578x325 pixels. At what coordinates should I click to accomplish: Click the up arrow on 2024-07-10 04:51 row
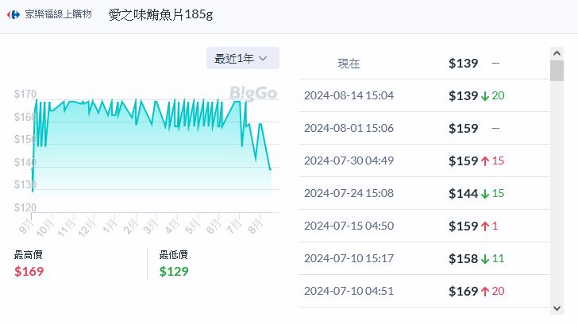(x=484, y=292)
